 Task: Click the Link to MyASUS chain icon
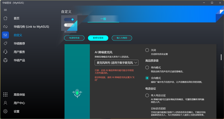point(5,27)
